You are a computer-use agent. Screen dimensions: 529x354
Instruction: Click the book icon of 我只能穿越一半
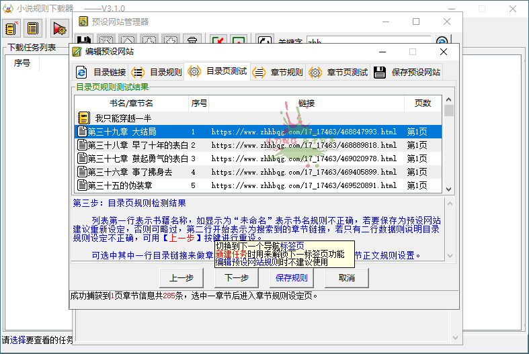point(84,118)
